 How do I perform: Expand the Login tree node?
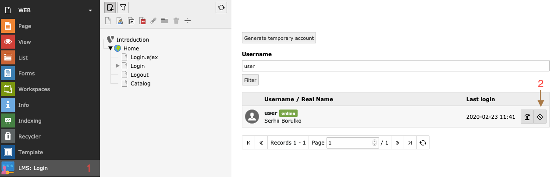[117, 66]
